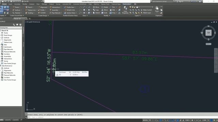Expand the Draw panel
Image resolution: width=218 pixels, height=122 pixels.
click(x=85, y=16)
